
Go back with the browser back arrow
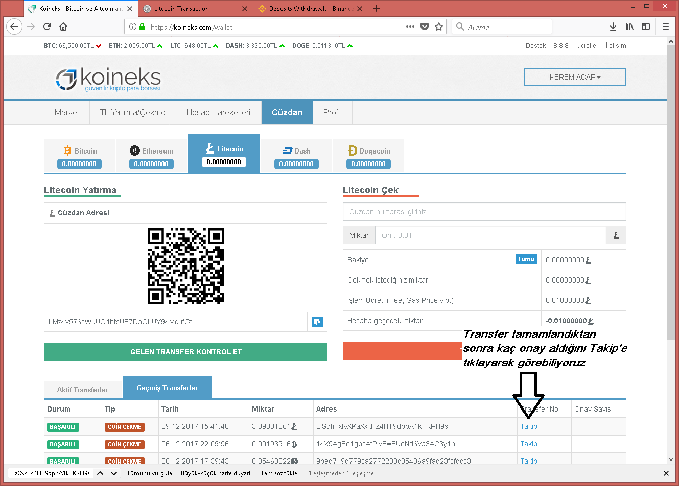[x=14, y=27]
